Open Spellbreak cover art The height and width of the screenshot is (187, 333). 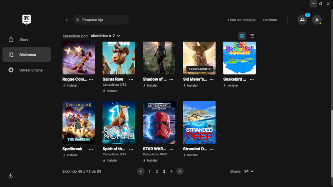coord(79,122)
